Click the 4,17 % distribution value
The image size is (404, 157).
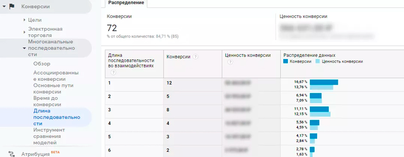pos(301,136)
